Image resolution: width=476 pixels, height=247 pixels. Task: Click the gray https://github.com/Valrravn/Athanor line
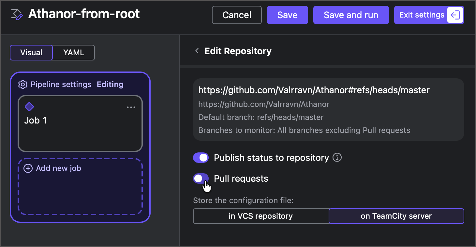264,104
